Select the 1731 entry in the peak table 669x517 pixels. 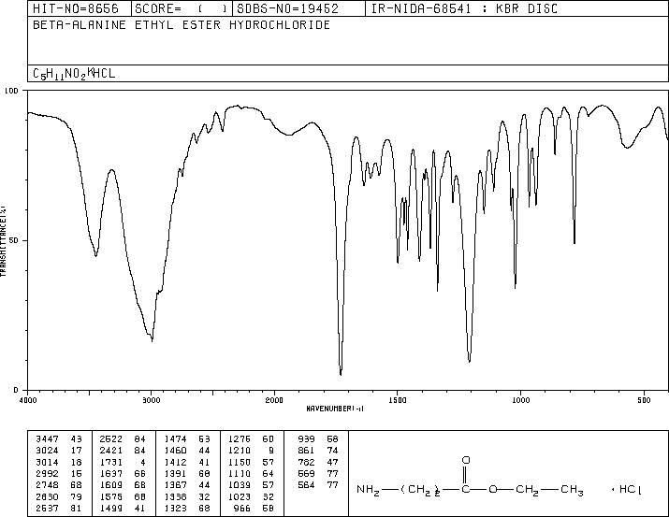[123, 462]
